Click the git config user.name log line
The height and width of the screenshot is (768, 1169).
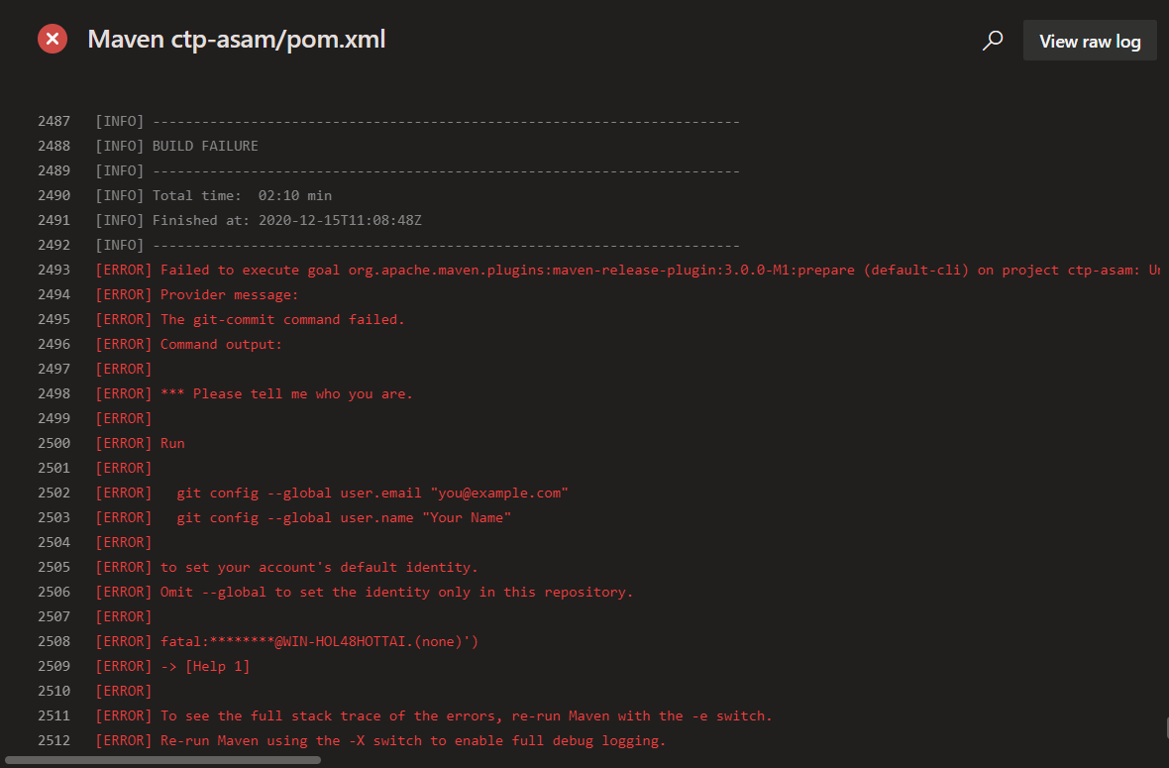pos(344,517)
